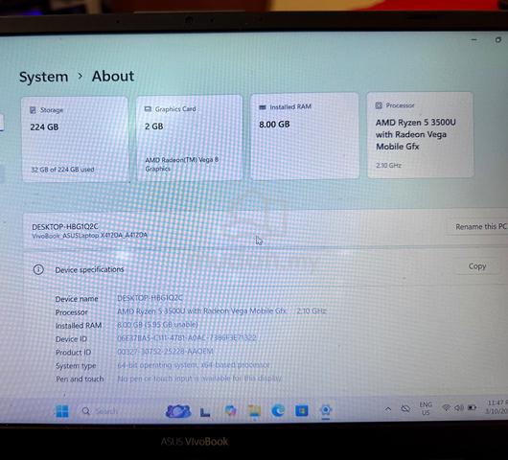Click the Storage 224 GB card
508x460 pixels.
75,140
